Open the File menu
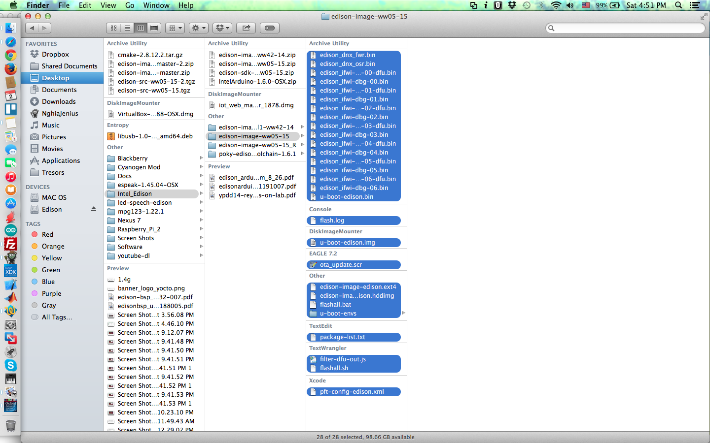Viewport: 710px width, 443px height. pos(64,5)
